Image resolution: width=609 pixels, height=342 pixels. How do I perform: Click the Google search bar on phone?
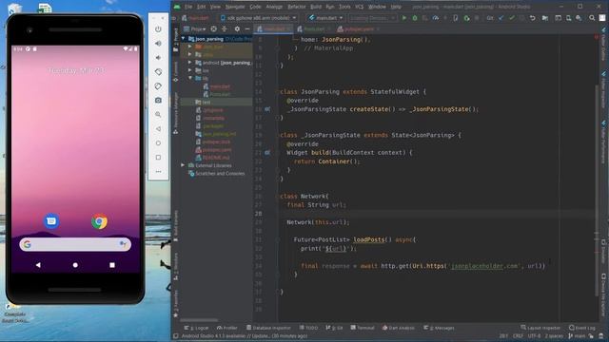[75, 244]
